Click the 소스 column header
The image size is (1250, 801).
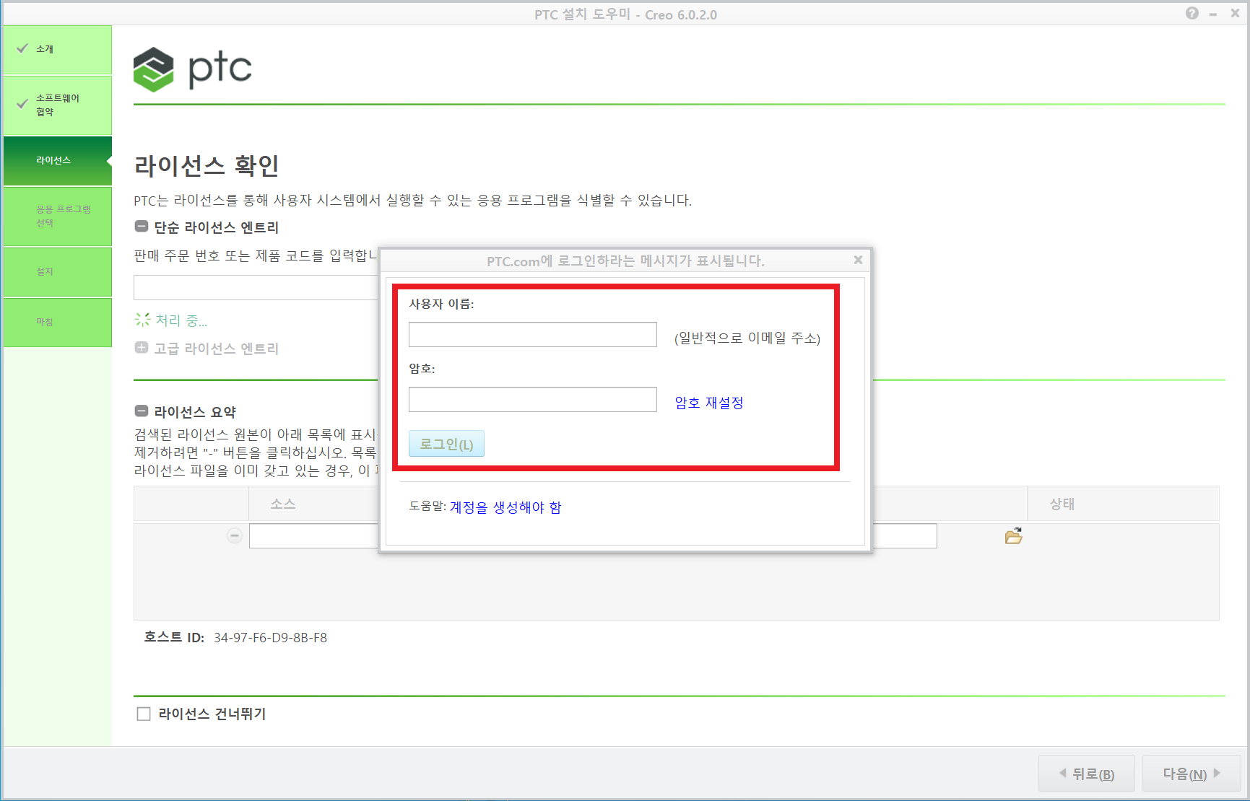283,504
